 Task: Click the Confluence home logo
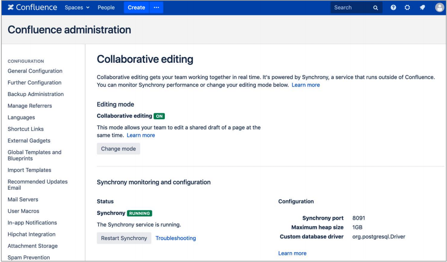coord(34,7)
